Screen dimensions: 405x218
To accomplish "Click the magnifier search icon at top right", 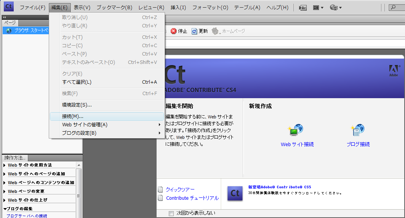I will pyautogui.click(x=394, y=8).
